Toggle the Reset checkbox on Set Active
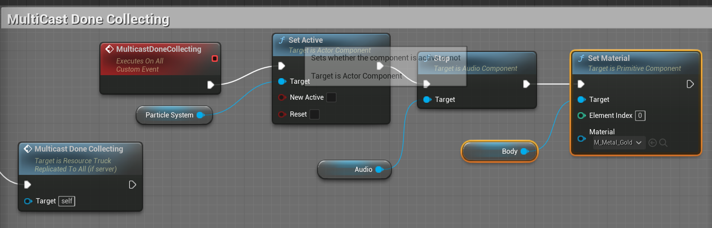This screenshot has height=228, width=712. [x=315, y=114]
